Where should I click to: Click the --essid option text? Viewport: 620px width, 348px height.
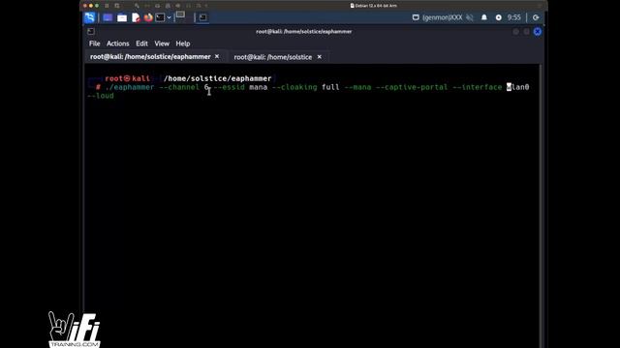229,87
